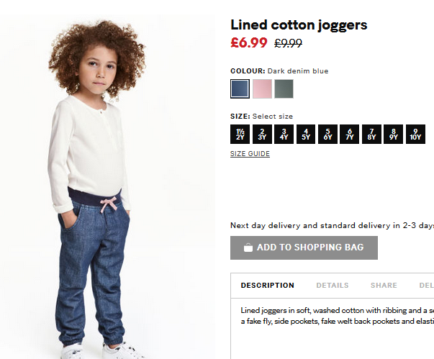Choose the pink colour swatch

(x=262, y=88)
